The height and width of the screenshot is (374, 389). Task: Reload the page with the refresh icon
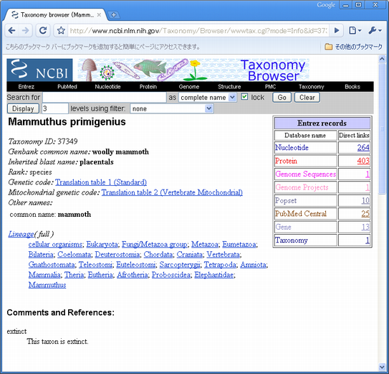click(43, 31)
